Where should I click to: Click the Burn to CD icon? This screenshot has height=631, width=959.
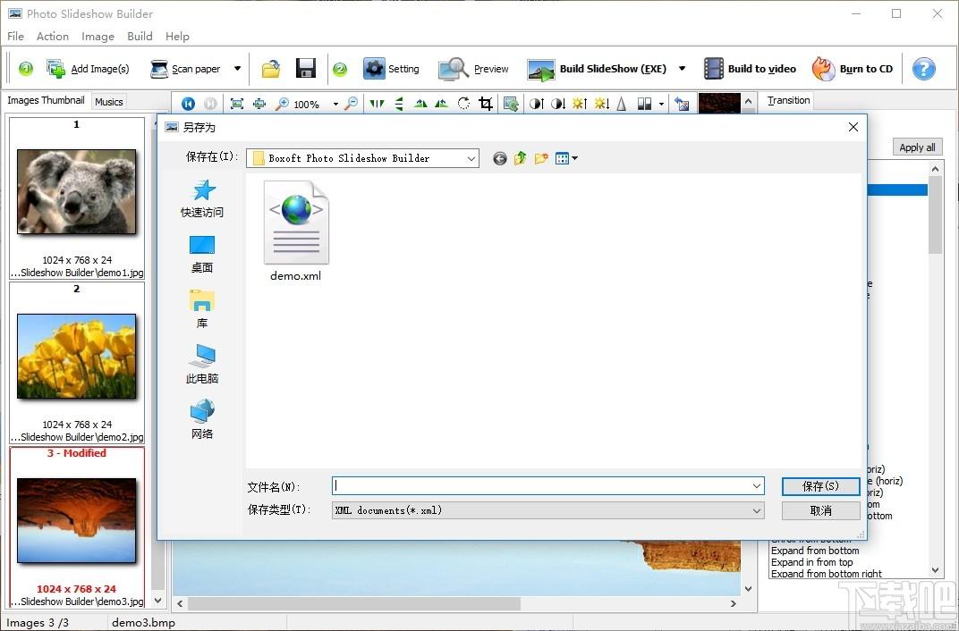click(823, 69)
